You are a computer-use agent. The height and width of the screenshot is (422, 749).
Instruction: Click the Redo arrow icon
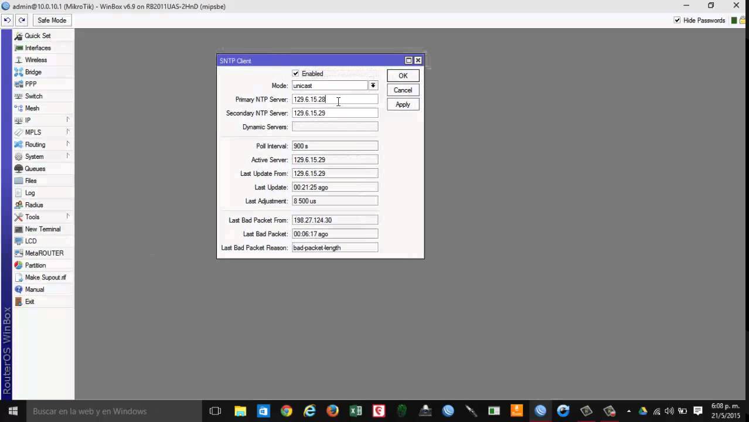pyautogui.click(x=22, y=20)
